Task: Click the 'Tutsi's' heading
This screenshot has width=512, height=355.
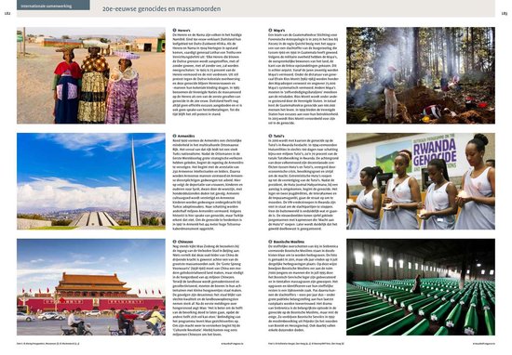Action: pos(278,136)
